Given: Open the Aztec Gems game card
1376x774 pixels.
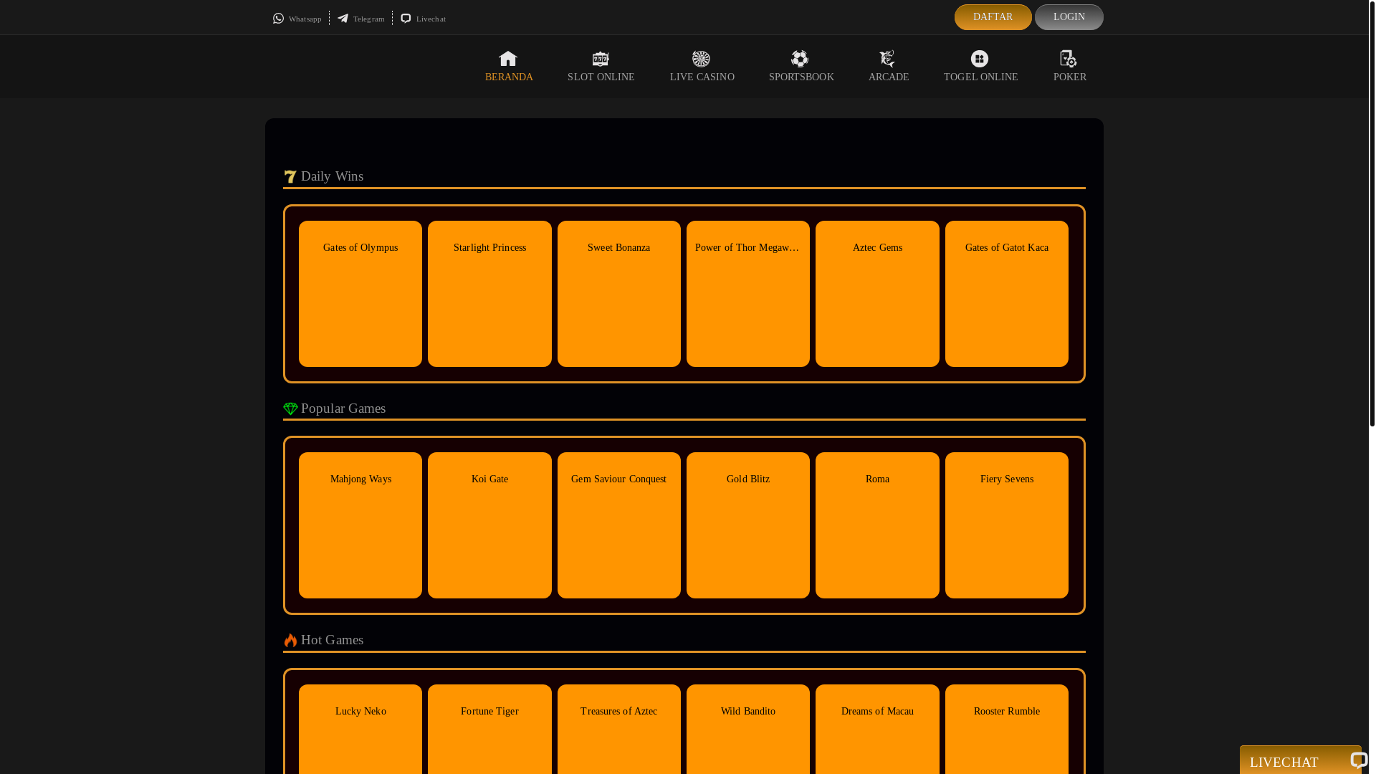Looking at the screenshot, I should (x=877, y=294).
